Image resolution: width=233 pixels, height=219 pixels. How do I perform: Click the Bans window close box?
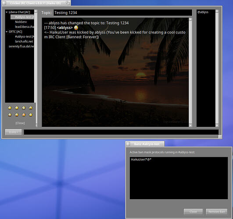[x=128, y=144]
